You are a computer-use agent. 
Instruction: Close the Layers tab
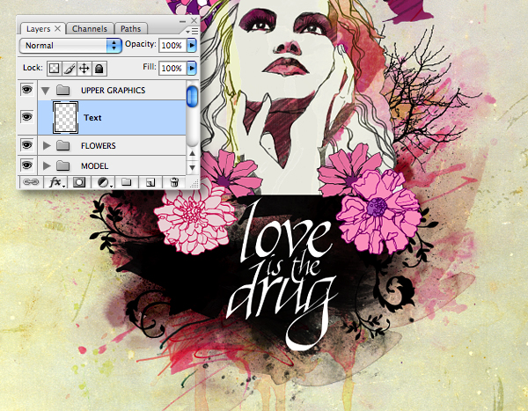(x=57, y=29)
